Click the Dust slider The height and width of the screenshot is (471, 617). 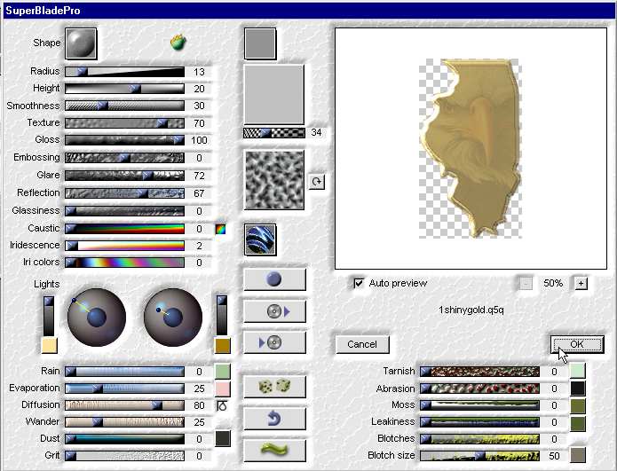(x=124, y=439)
